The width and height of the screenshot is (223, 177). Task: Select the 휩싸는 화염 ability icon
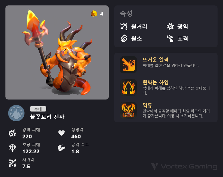click(128, 88)
